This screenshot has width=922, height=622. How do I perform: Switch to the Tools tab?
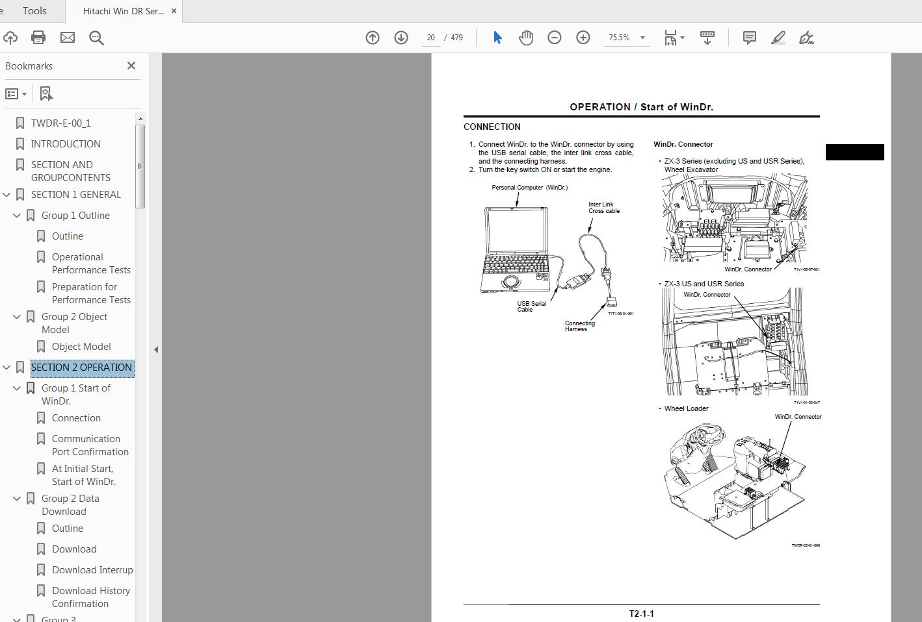coord(34,10)
